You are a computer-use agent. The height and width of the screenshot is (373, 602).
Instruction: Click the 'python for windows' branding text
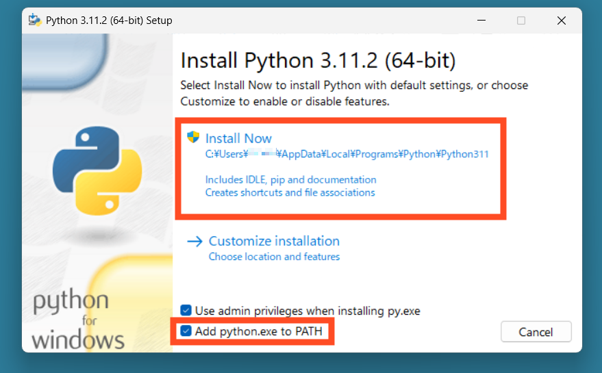[x=77, y=320]
